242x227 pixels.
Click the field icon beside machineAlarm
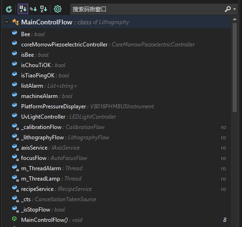(x=15, y=95)
